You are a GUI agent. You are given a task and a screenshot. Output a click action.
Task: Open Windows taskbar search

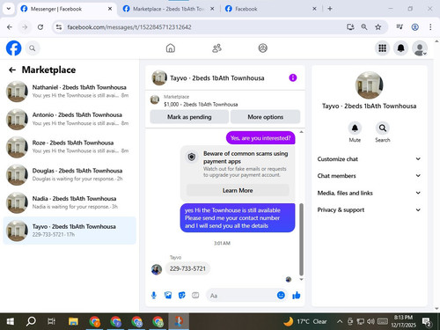(31, 321)
